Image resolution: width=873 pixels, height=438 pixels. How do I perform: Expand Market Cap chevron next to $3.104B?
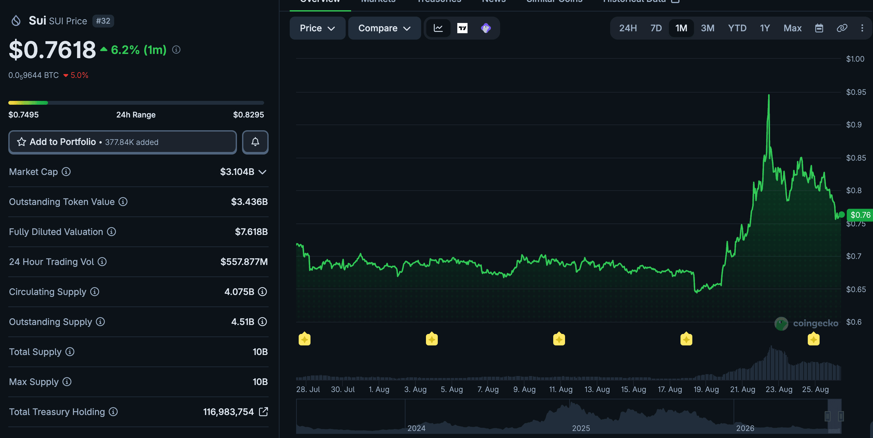pos(262,172)
